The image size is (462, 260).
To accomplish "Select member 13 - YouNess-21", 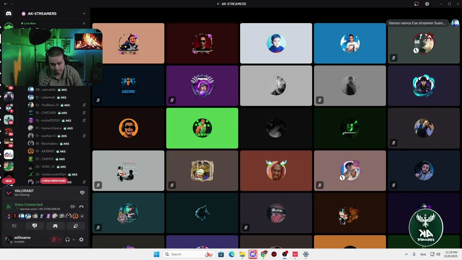I will point(57,105).
